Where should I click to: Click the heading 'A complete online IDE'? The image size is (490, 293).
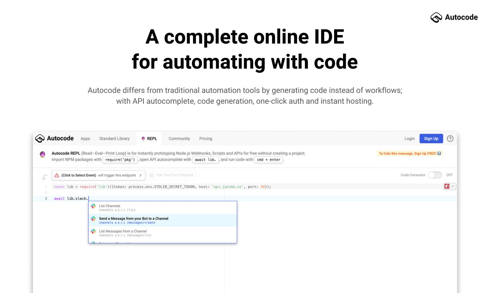(245, 37)
